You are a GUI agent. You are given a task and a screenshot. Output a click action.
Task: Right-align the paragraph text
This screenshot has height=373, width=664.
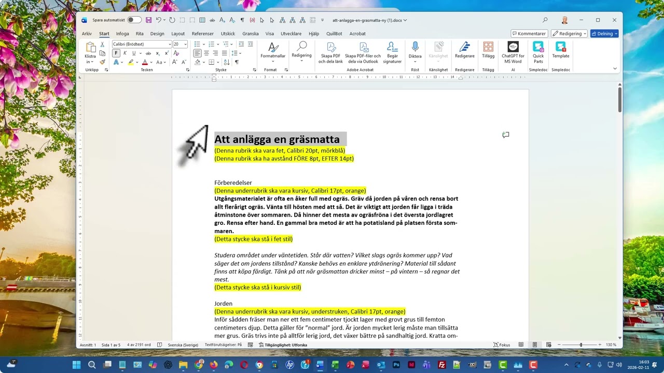pyautogui.click(x=215, y=53)
